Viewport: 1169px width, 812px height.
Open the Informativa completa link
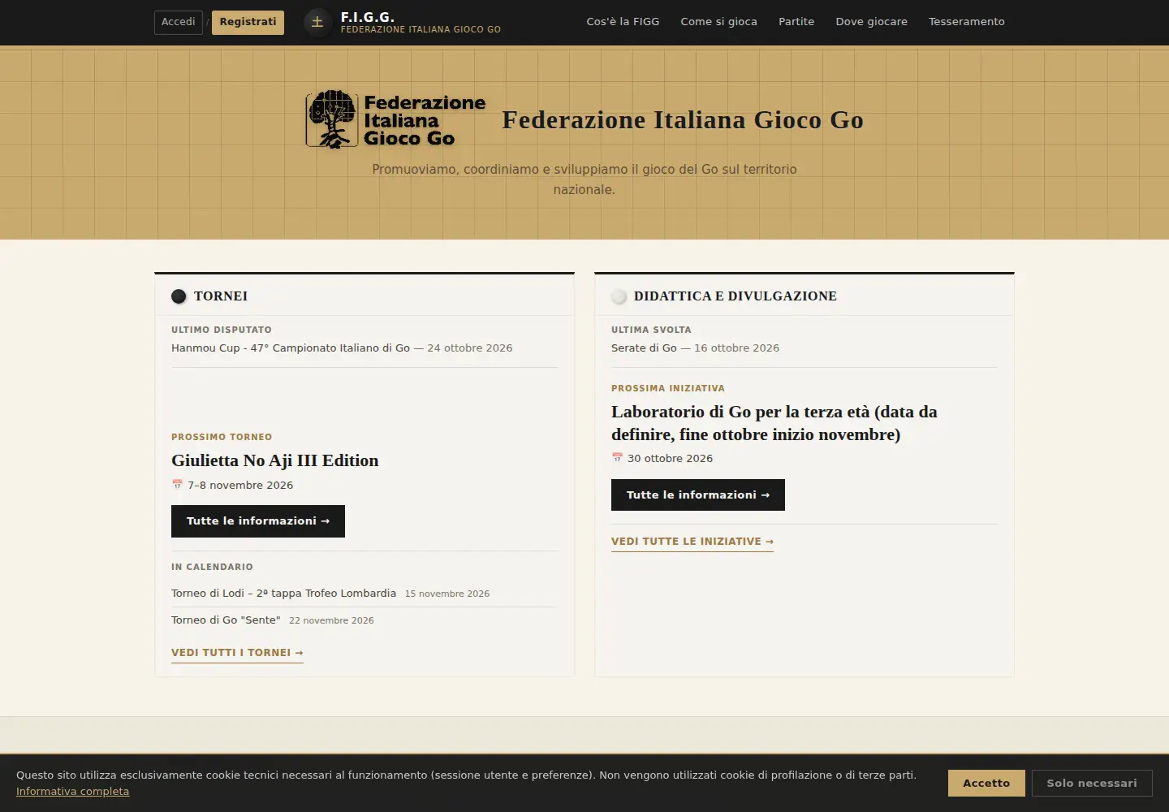point(72,792)
